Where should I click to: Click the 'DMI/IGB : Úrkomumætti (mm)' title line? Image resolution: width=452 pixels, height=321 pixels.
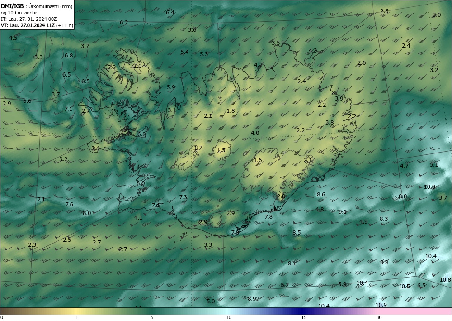click(37, 6)
